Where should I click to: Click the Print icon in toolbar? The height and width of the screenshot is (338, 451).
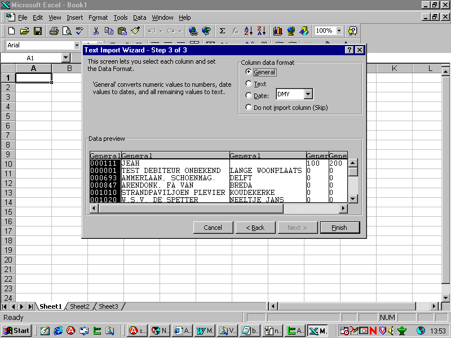54,31
